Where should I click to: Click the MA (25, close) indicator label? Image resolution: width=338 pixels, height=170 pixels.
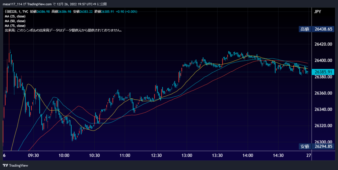pyautogui.click(x=15, y=17)
